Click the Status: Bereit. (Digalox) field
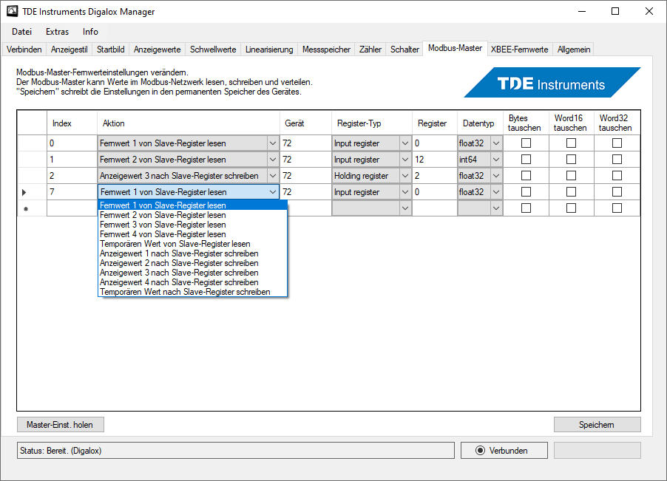 (x=236, y=451)
